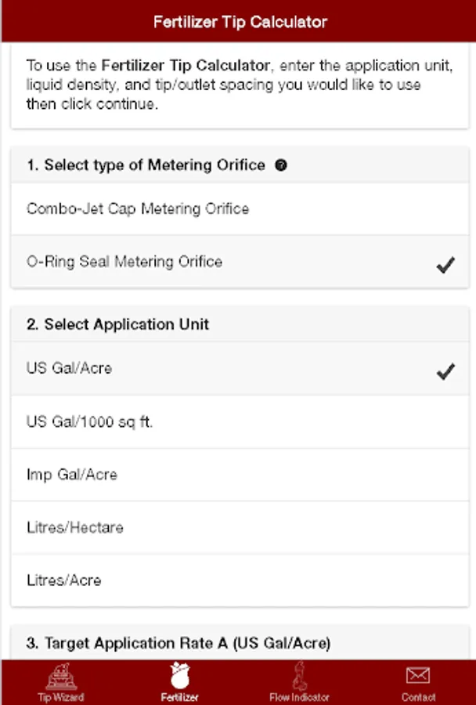Click checkmark next to O-Ring Seal Metering Orifice

click(445, 266)
